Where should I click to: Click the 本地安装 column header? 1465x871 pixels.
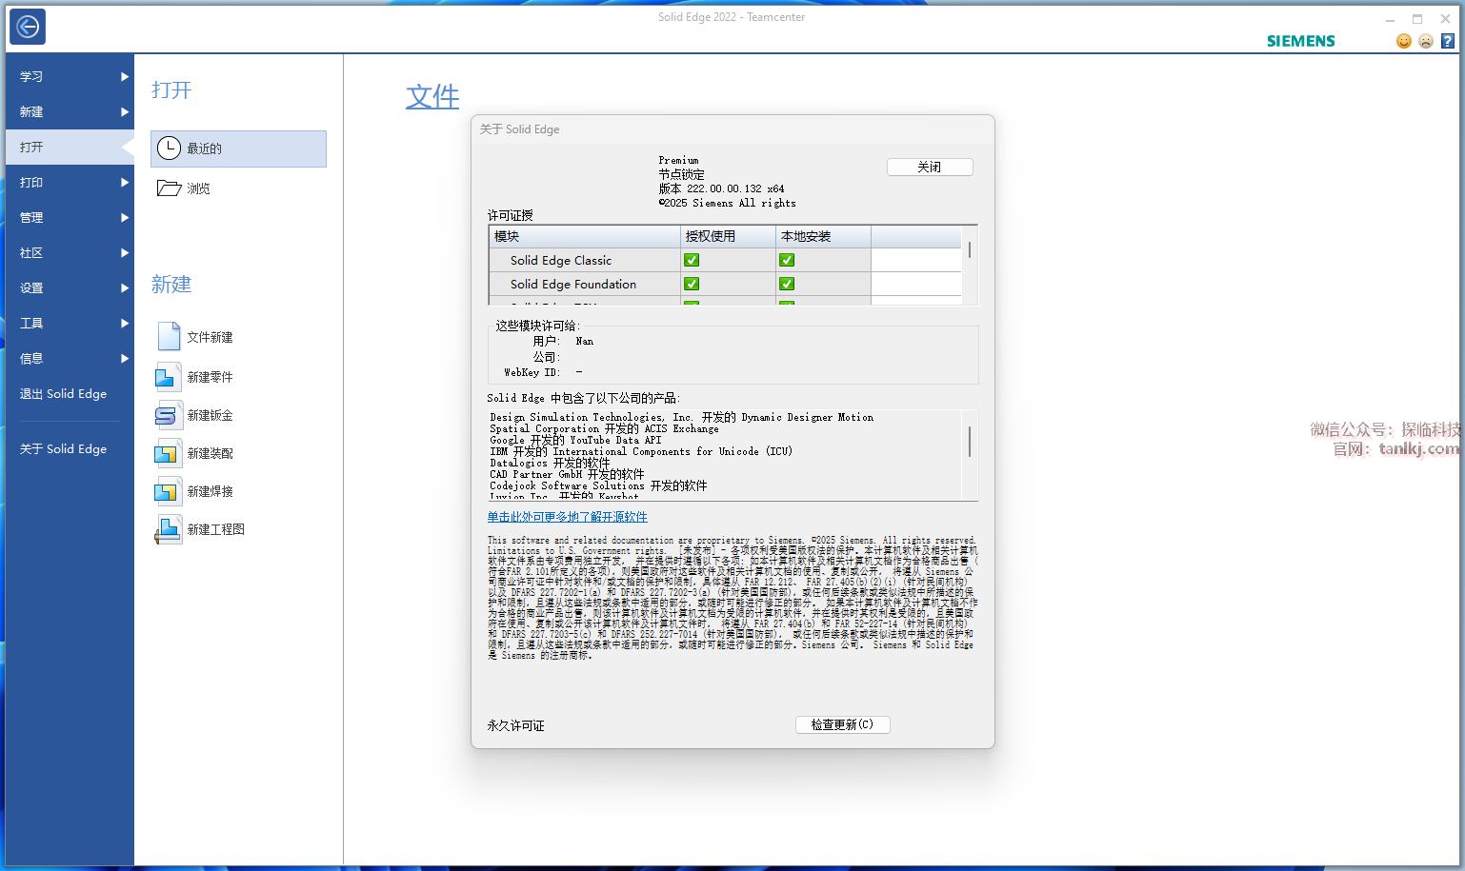(823, 236)
